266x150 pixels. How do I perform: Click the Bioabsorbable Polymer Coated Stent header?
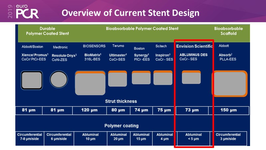click(x=142, y=29)
